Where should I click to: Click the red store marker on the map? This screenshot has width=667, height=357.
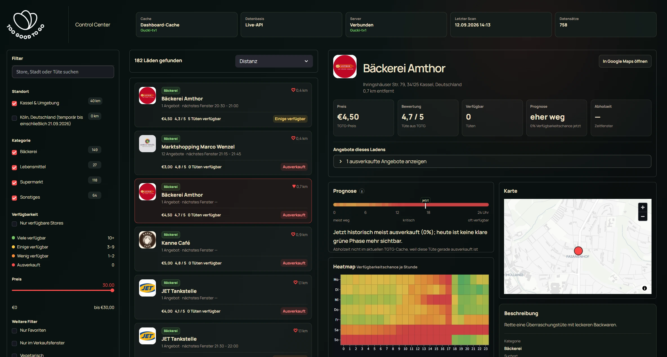tap(578, 251)
